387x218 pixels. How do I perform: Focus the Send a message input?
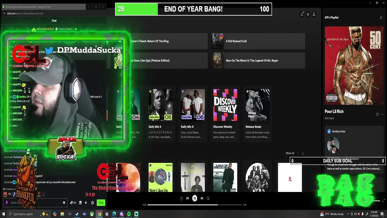click(x=35, y=203)
